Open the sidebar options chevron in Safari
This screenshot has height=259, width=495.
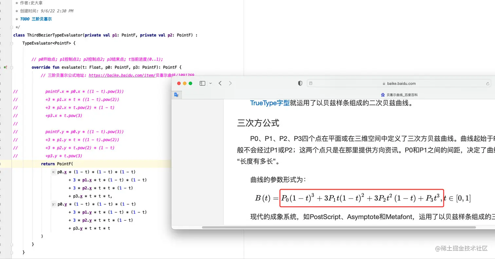tap(211, 83)
